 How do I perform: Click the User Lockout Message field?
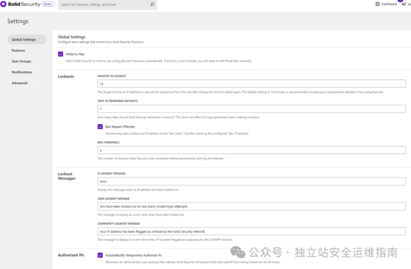coord(251,206)
